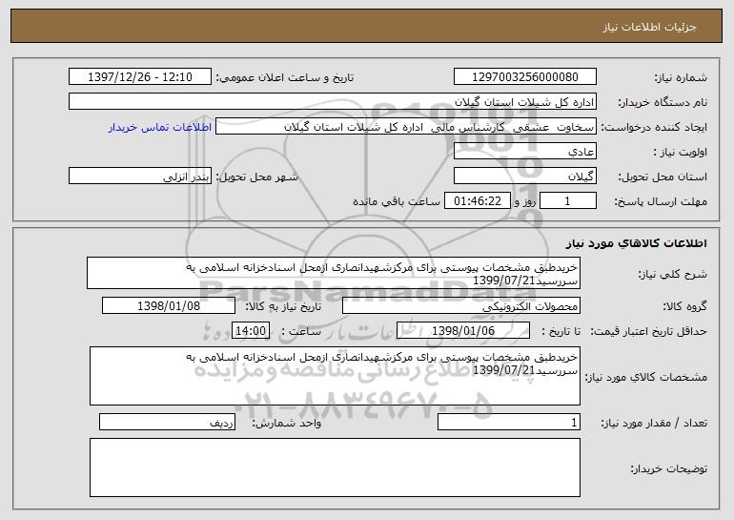Image resolution: width=734 pixels, height=520 pixels.
Task: Select the general need description text box
Action: 334,273
